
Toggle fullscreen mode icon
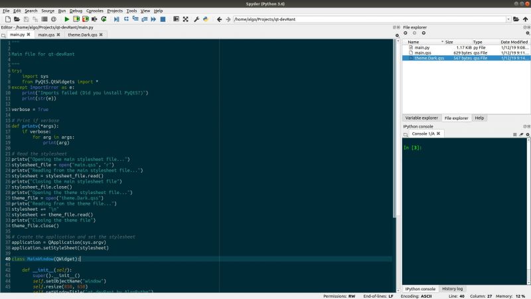point(186,19)
